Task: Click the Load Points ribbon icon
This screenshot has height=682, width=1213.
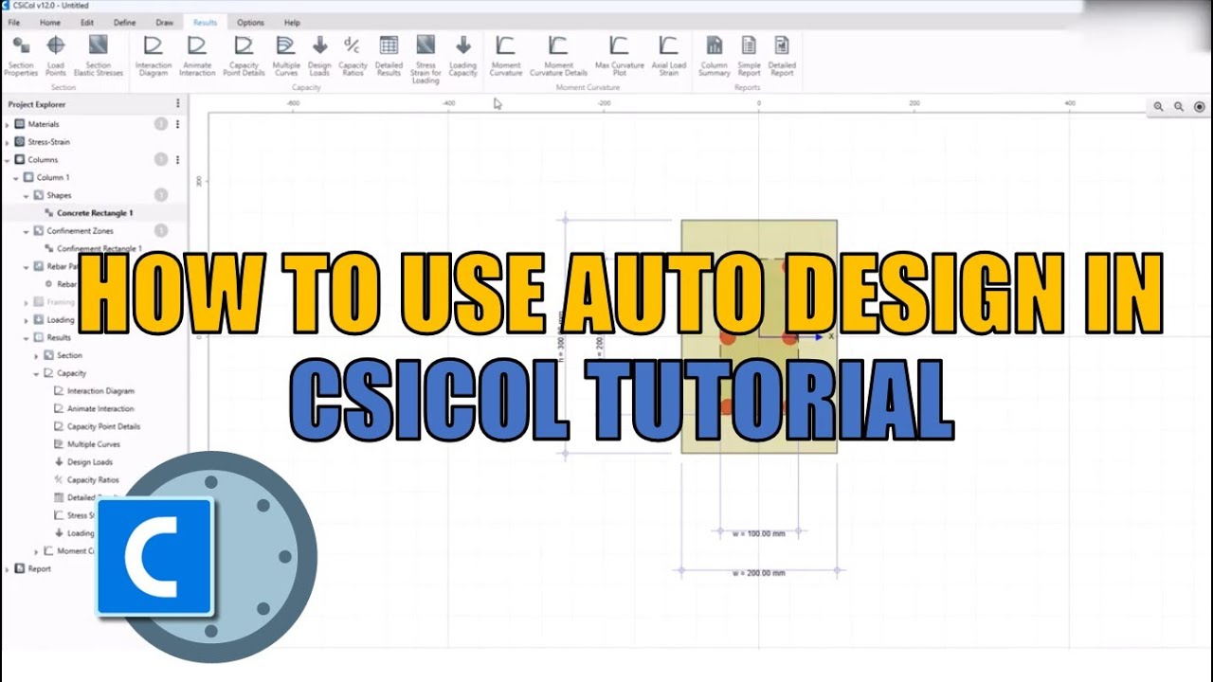Action: [x=56, y=56]
